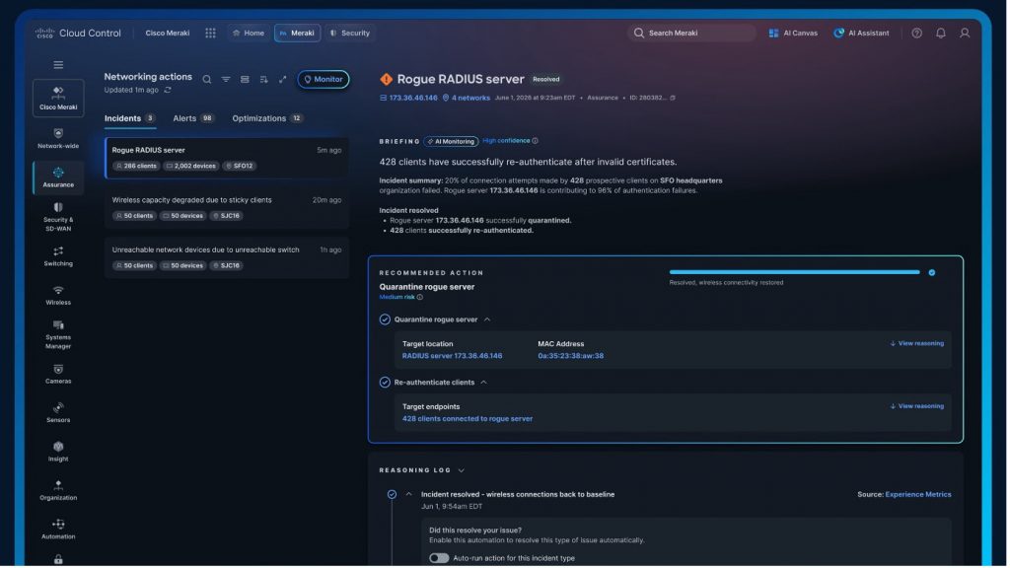The width and height of the screenshot is (1010, 568).
Task: Go to the Home tab
Action: coord(249,33)
